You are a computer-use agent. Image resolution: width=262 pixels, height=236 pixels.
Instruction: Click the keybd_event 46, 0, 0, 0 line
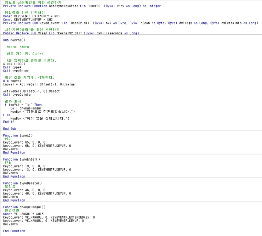[x=24, y=190]
